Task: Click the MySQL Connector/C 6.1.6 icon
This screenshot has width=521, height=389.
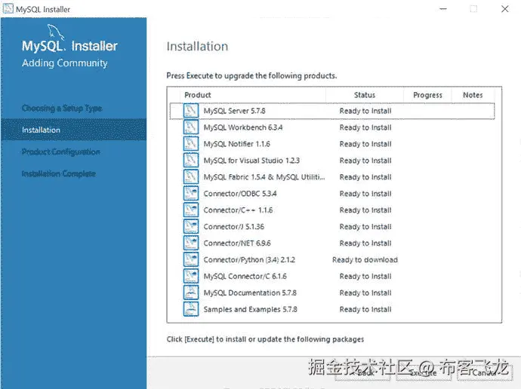Action: (x=191, y=276)
